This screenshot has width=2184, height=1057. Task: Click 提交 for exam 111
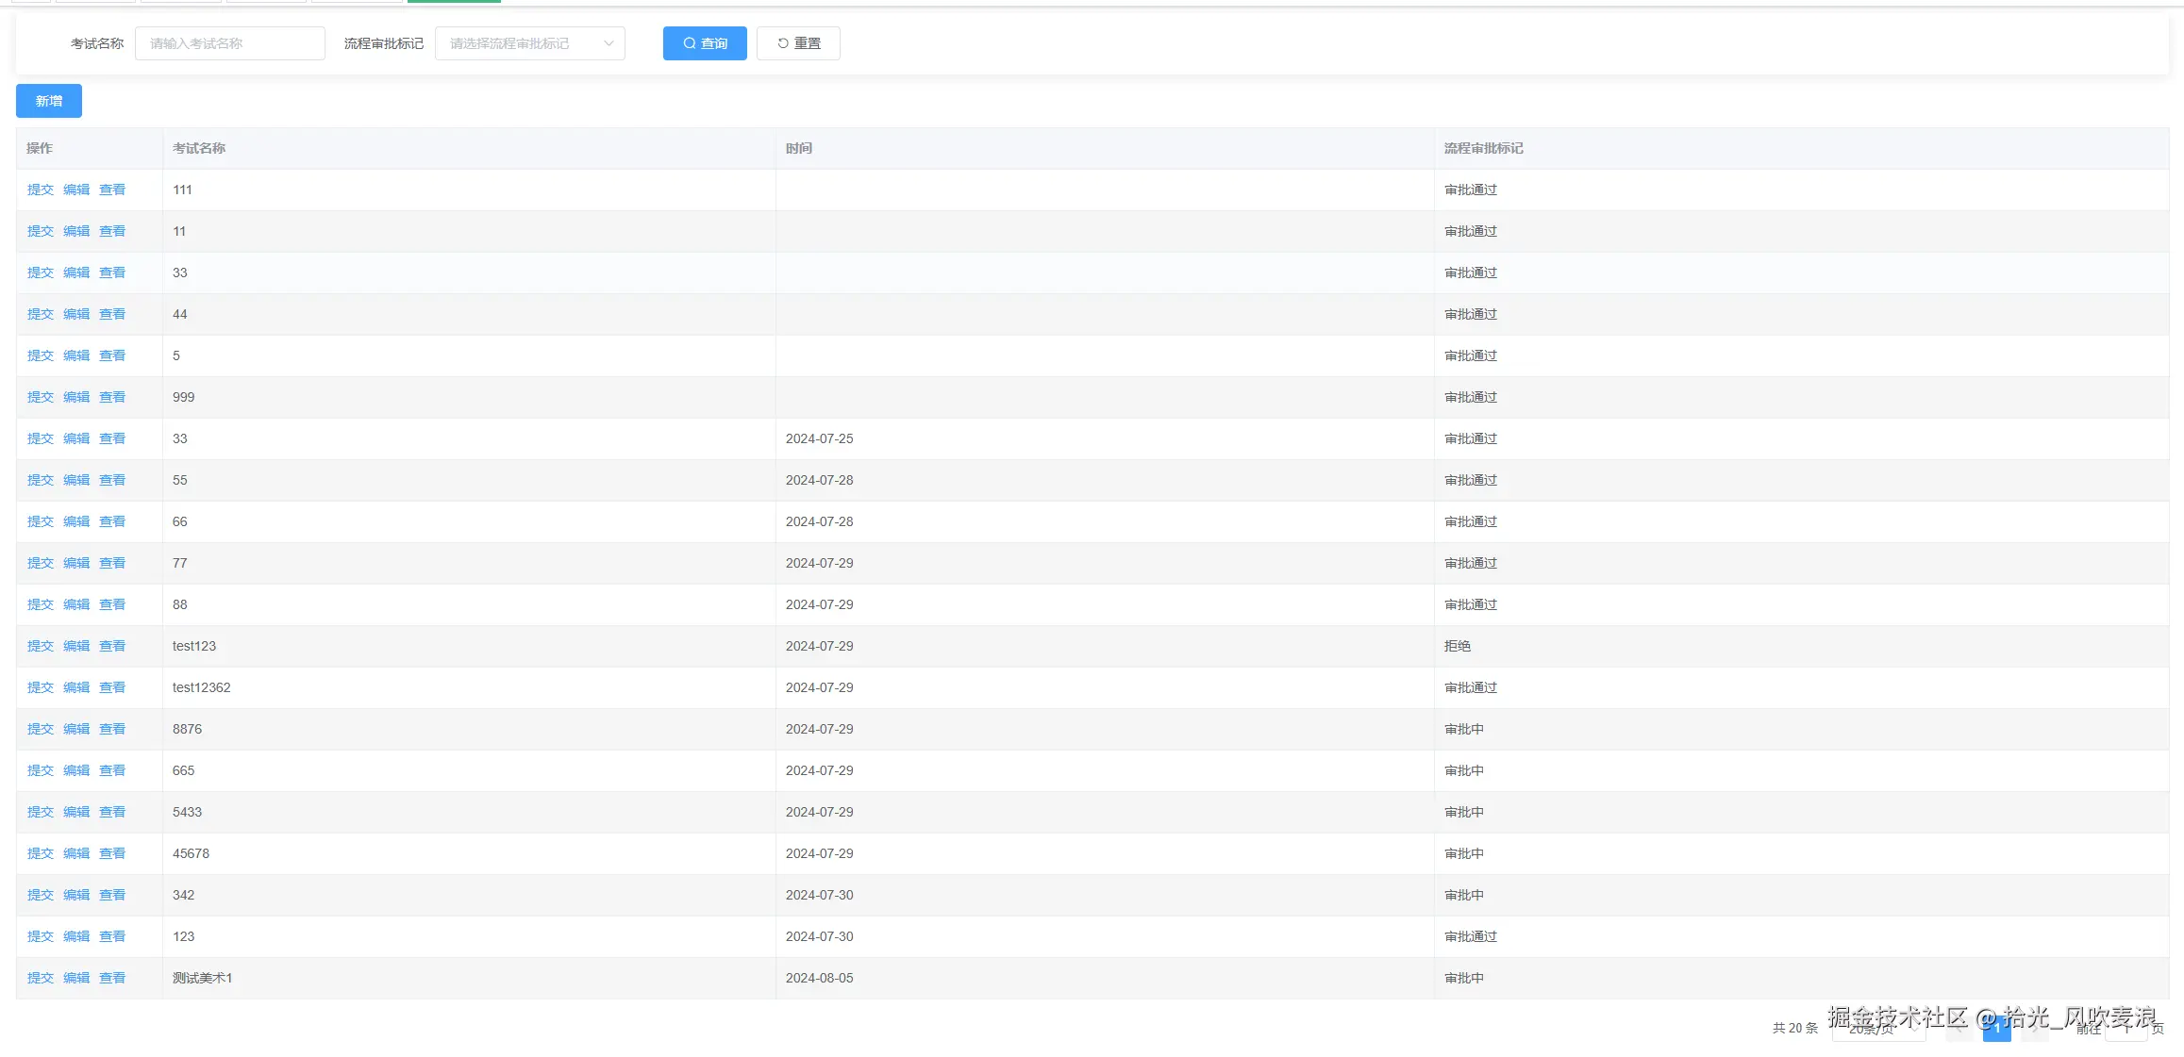[40, 190]
